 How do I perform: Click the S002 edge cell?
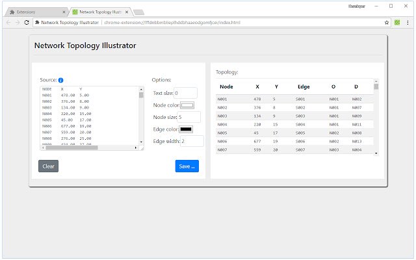click(x=300, y=108)
